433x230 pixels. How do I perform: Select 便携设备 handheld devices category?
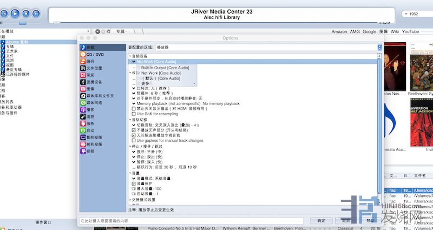[x=94, y=82]
